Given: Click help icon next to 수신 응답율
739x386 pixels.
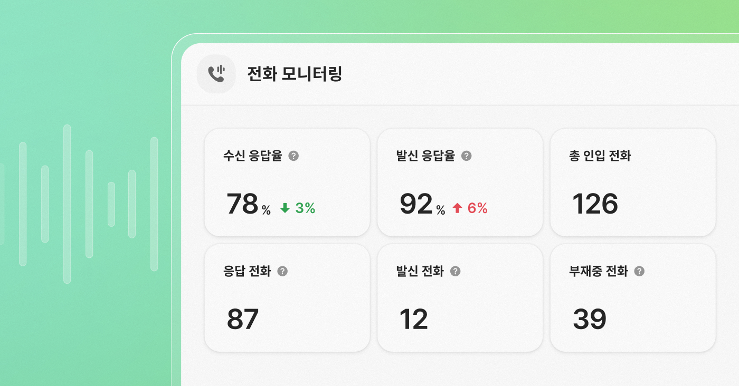Looking at the screenshot, I should 294,156.
